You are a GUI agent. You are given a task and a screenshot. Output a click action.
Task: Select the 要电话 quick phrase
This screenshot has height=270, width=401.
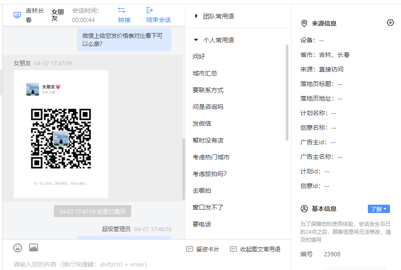pyautogui.click(x=202, y=224)
